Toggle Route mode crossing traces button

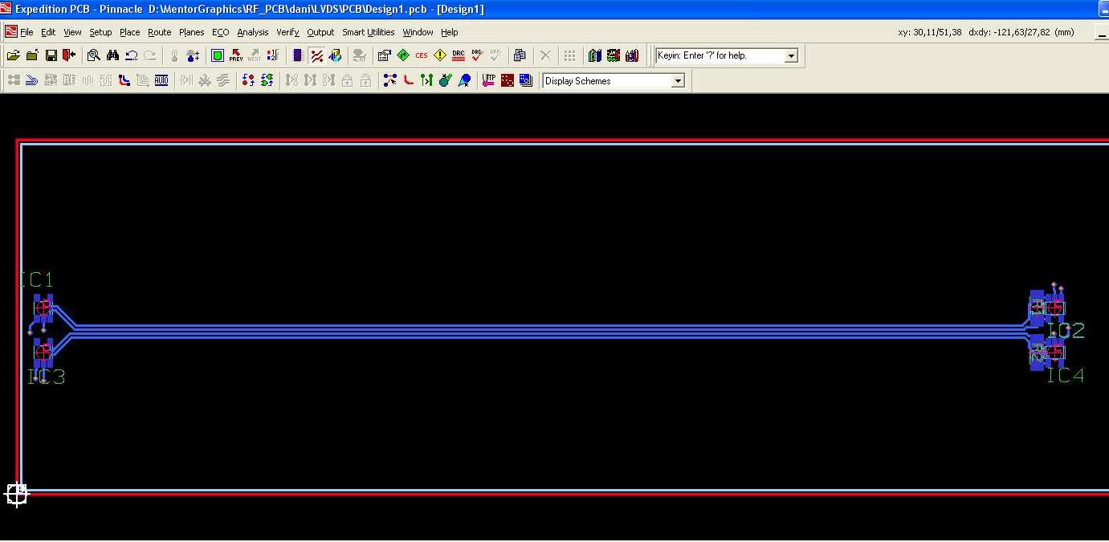point(317,55)
